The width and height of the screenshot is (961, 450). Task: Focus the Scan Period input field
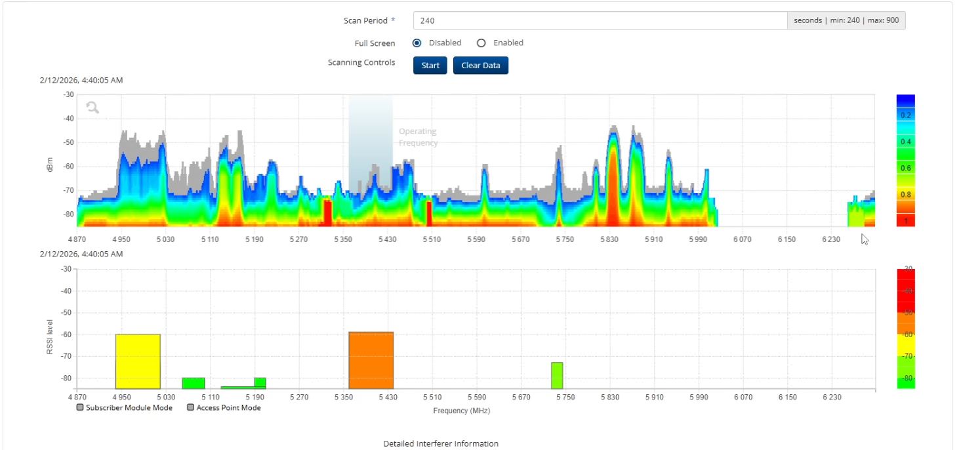[600, 20]
